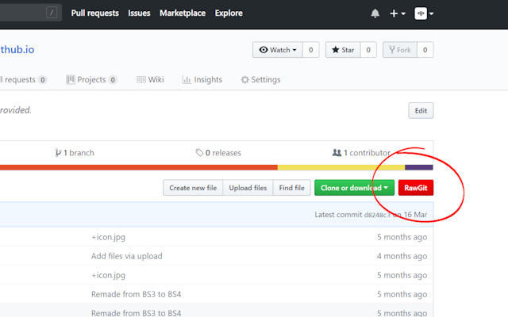Open the plus create-new dropdown
This screenshot has width=508, height=317.
point(398,13)
